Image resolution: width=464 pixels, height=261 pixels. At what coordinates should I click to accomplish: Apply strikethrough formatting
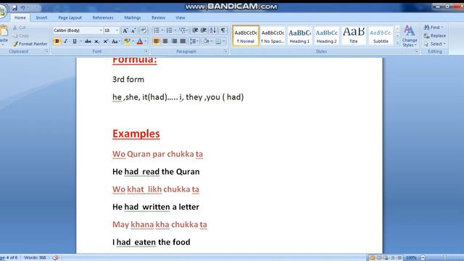88,41
